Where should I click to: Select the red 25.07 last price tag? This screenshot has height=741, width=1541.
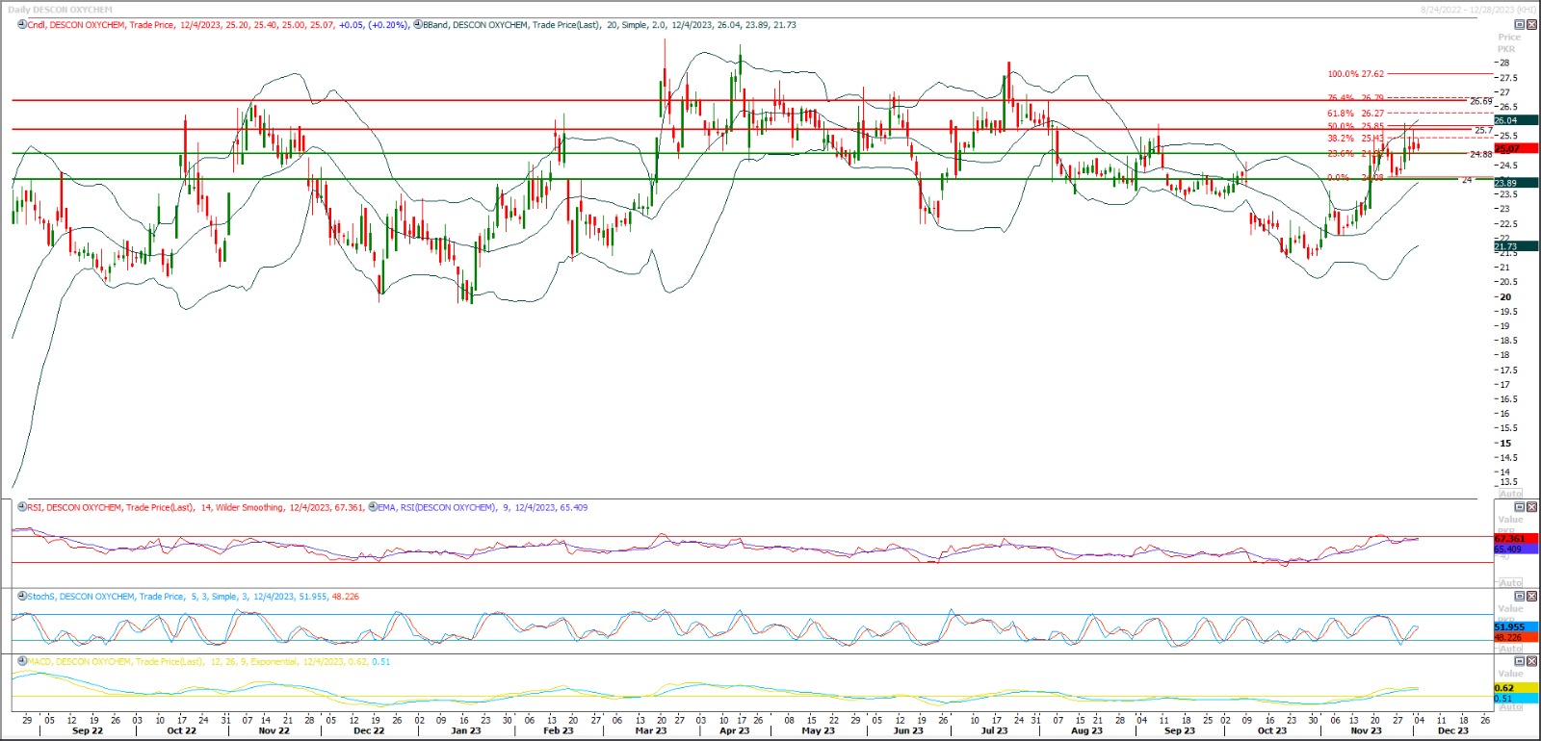click(x=1515, y=149)
